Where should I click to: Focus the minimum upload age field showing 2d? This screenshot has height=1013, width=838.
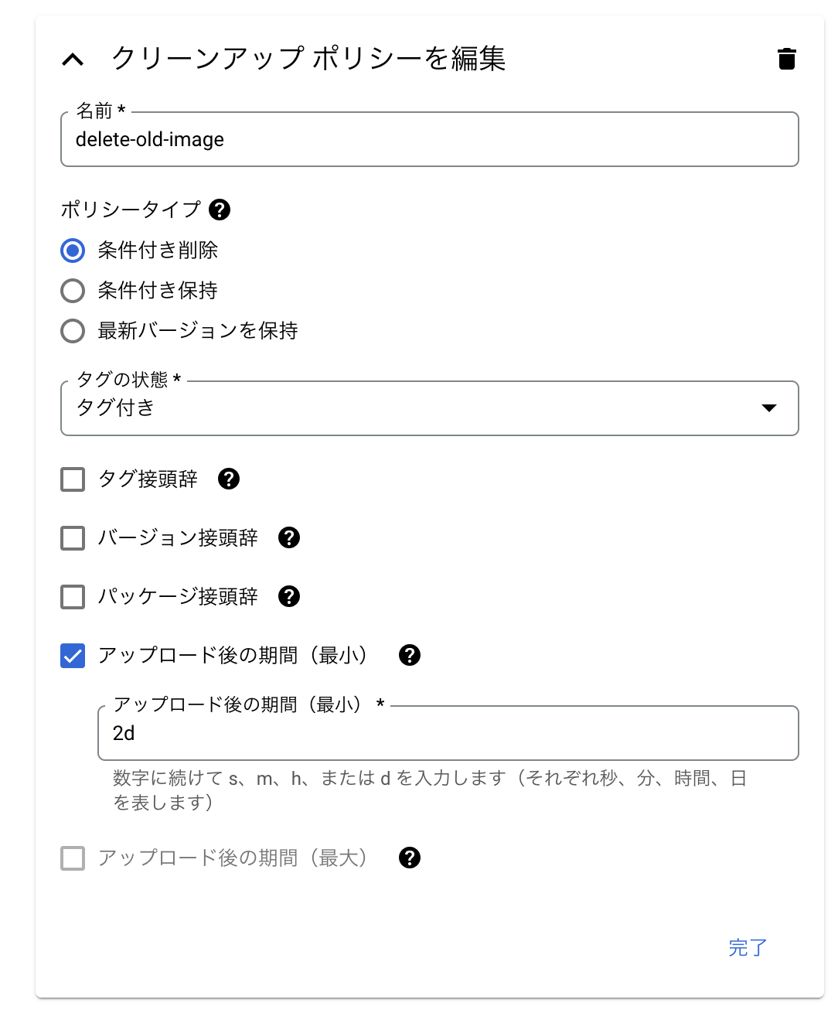448,733
